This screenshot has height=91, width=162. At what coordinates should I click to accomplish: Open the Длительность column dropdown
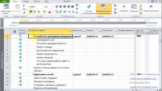click(x=84, y=31)
